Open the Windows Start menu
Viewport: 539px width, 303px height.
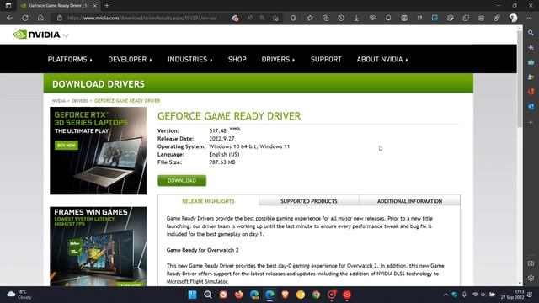tap(192, 295)
